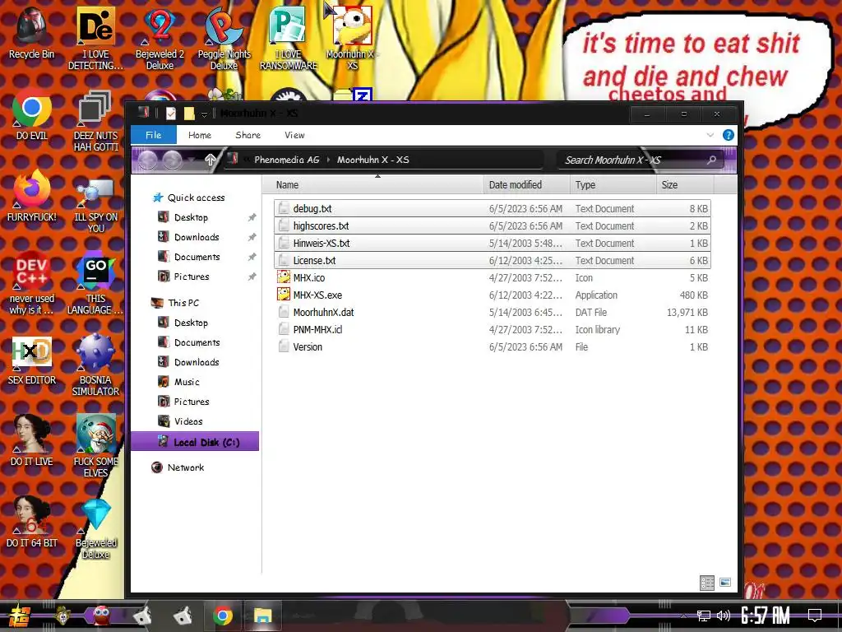This screenshot has height=632, width=842.
Task: Click the Properties quick access toolbar icon
Action: click(x=171, y=114)
